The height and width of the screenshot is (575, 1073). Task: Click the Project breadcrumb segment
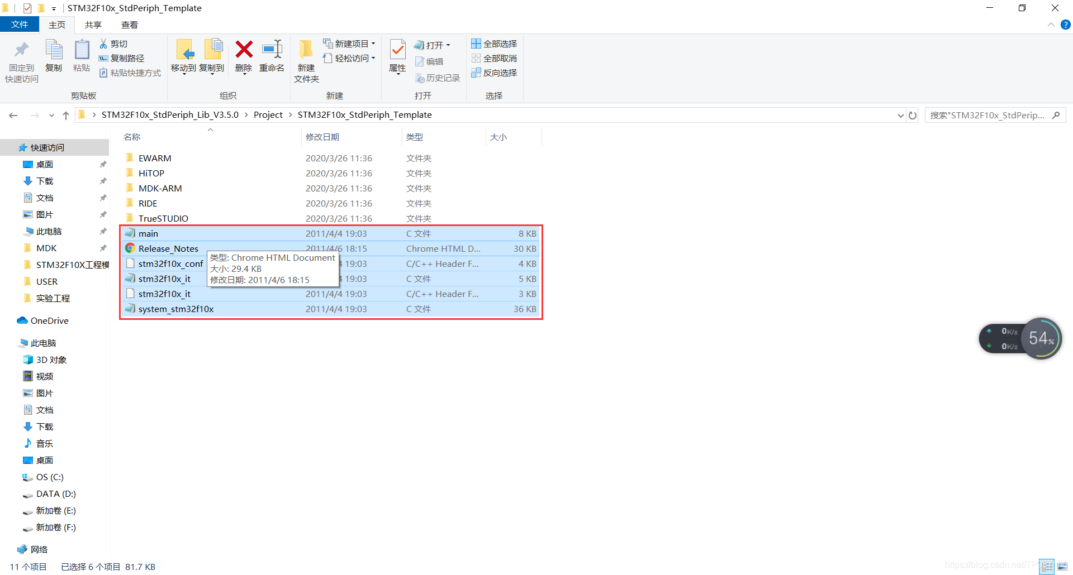(x=268, y=115)
